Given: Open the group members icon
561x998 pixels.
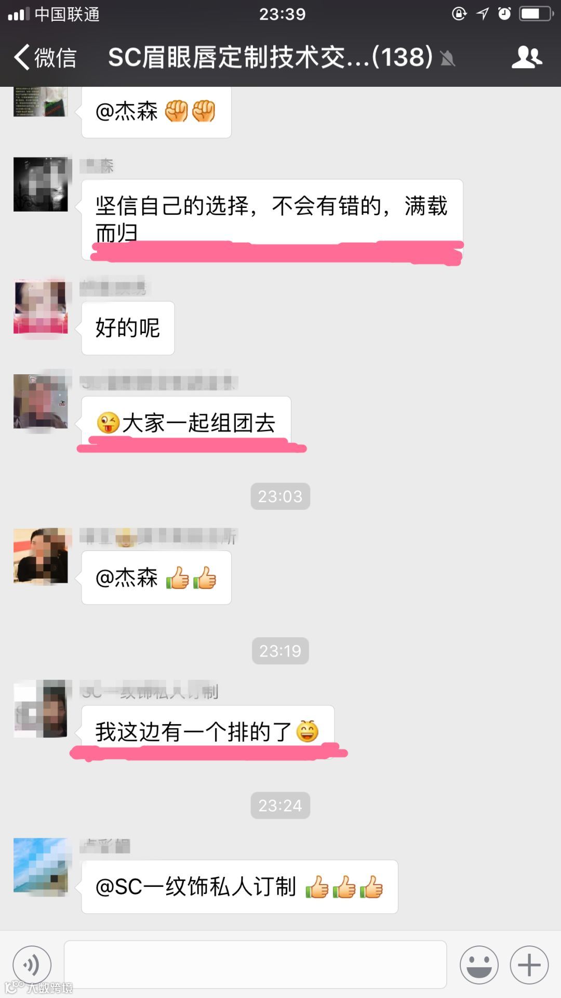Looking at the screenshot, I should (527, 57).
